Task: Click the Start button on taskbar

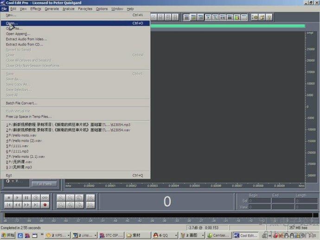Action: tap(8, 235)
